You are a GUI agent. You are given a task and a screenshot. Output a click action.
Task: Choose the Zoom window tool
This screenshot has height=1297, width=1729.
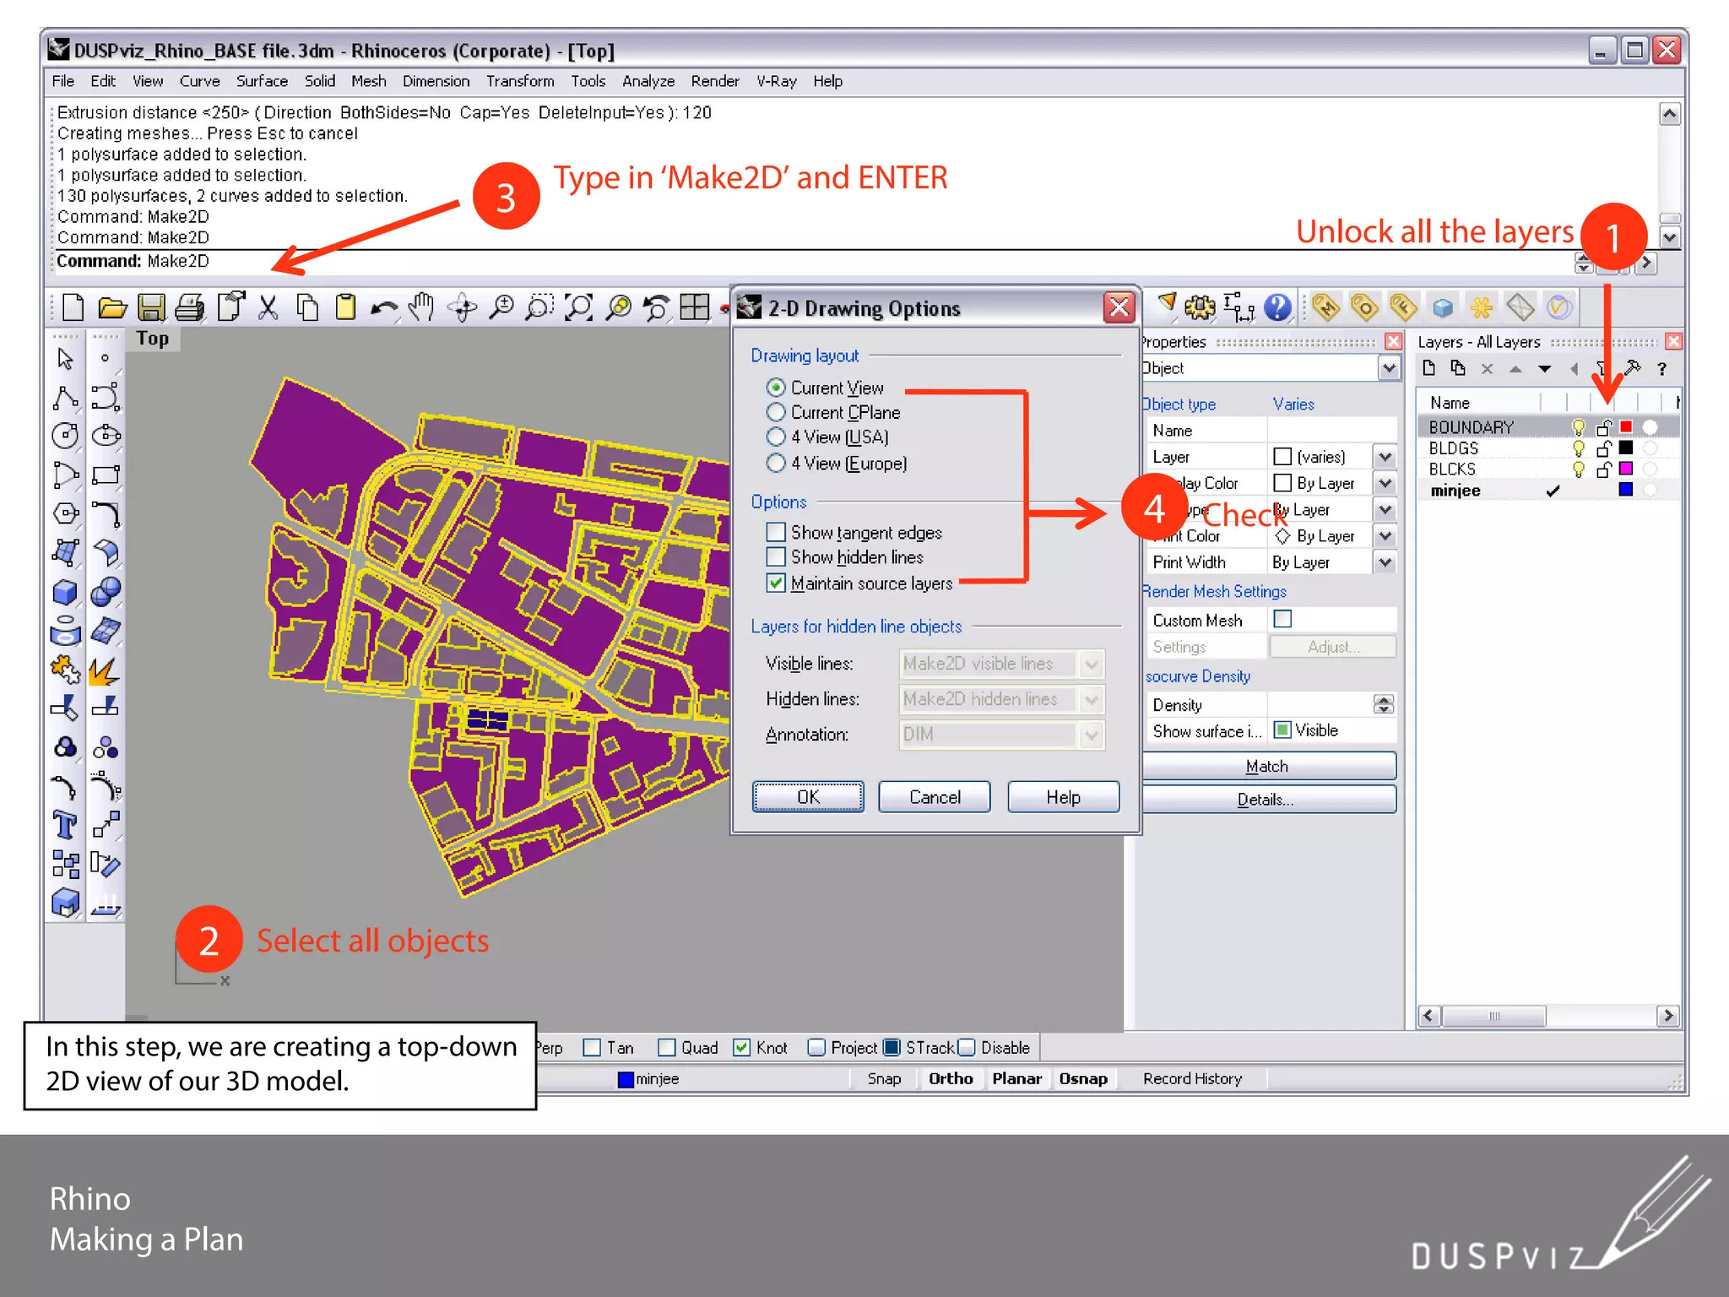pos(539,307)
